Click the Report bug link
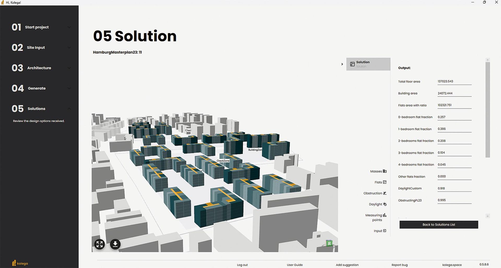 399,265
